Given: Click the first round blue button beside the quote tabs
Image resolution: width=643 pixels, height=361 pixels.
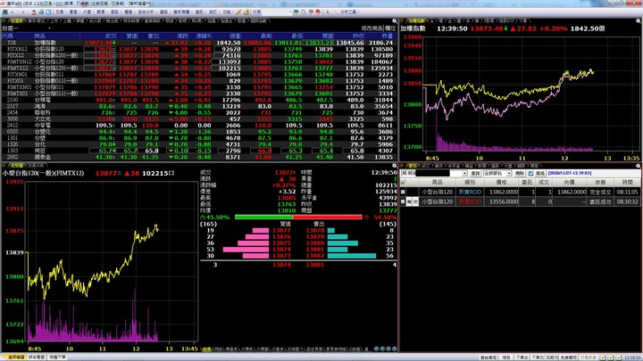Looking at the screenshot, I should point(376,349).
